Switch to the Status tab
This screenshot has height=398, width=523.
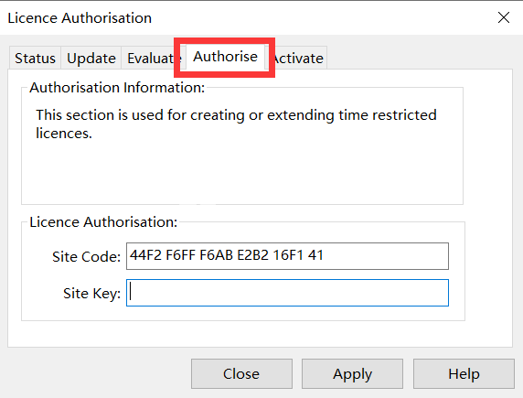[x=35, y=58]
